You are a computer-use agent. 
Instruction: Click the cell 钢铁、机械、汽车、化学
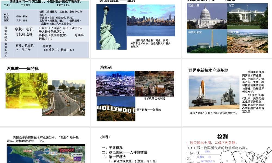pyautogui.click(x=23, y=18)
